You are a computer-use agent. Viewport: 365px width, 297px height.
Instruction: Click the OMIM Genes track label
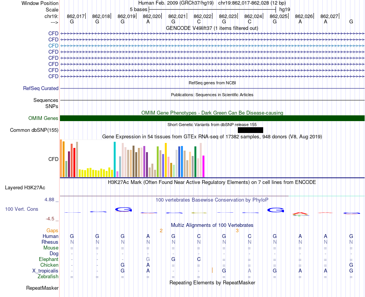(x=43, y=118)
